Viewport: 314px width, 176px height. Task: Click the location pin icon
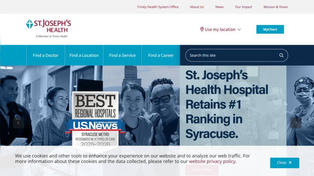[x=202, y=29]
